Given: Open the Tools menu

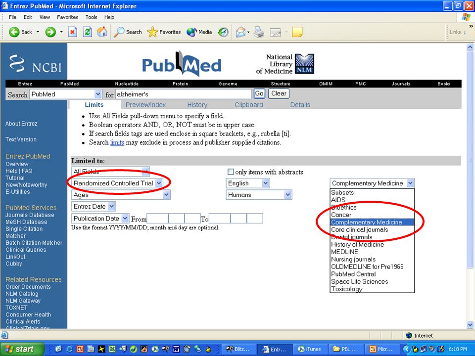Looking at the screenshot, I should [x=91, y=17].
